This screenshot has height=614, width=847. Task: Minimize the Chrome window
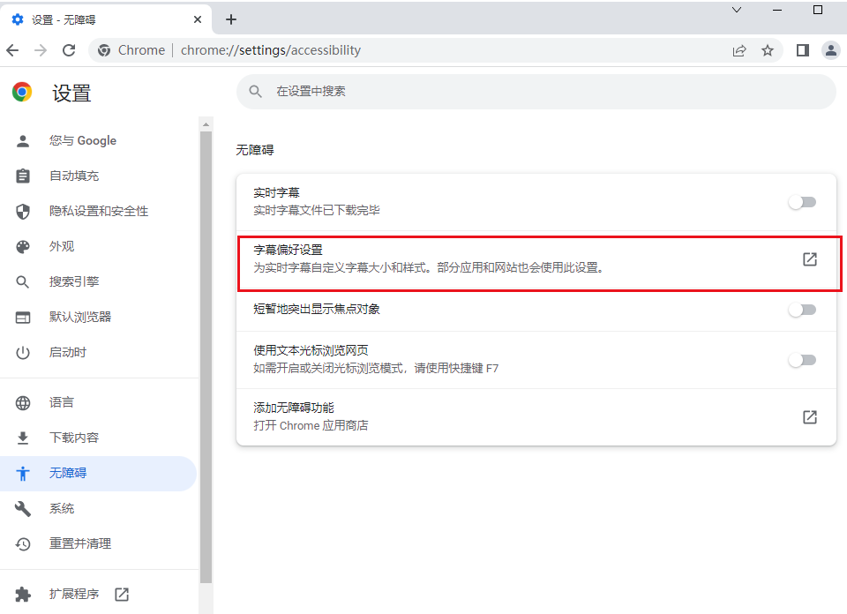pos(777,10)
